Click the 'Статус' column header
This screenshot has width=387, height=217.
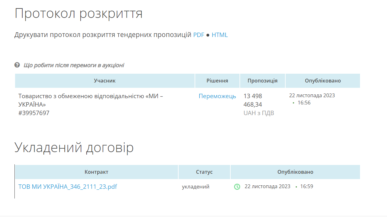pyautogui.click(x=204, y=172)
